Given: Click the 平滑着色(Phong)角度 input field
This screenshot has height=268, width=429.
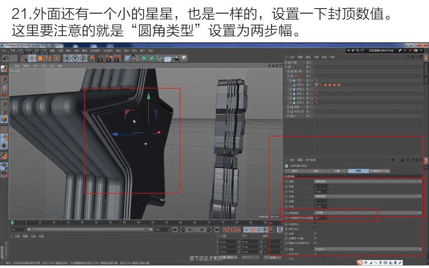Looking at the screenshot, I should 321,218.
